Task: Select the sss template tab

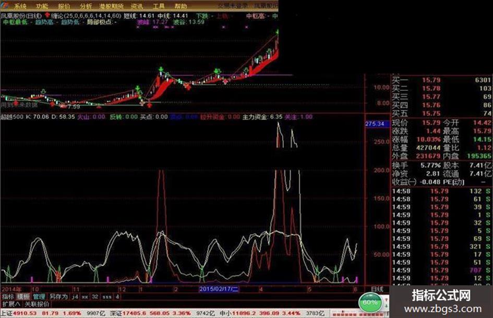Action: click(107, 297)
